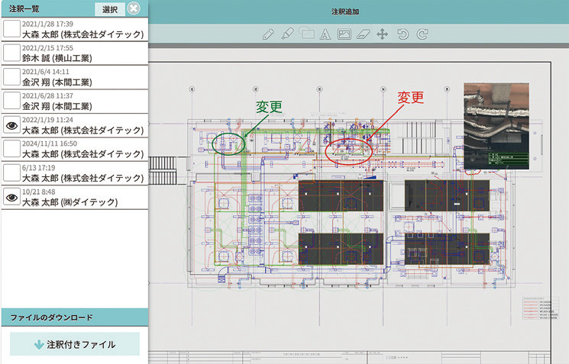Select 大森 太郎 entry dated 2024/11/11 16:50
569x364 pixels.
click(x=75, y=149)
